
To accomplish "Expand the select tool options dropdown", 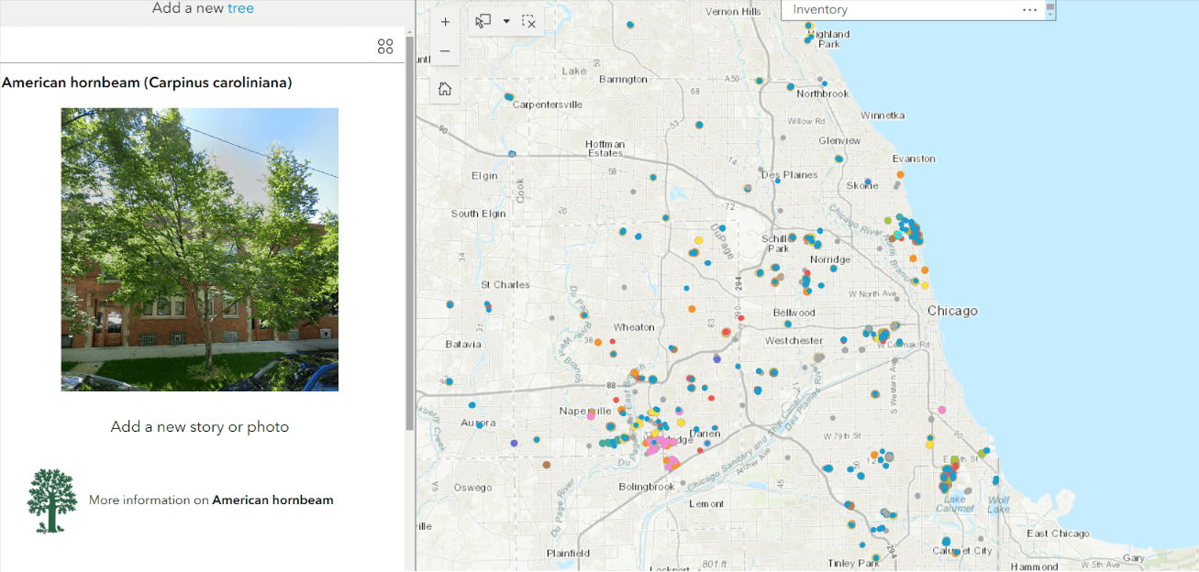I will coord(505,21).
